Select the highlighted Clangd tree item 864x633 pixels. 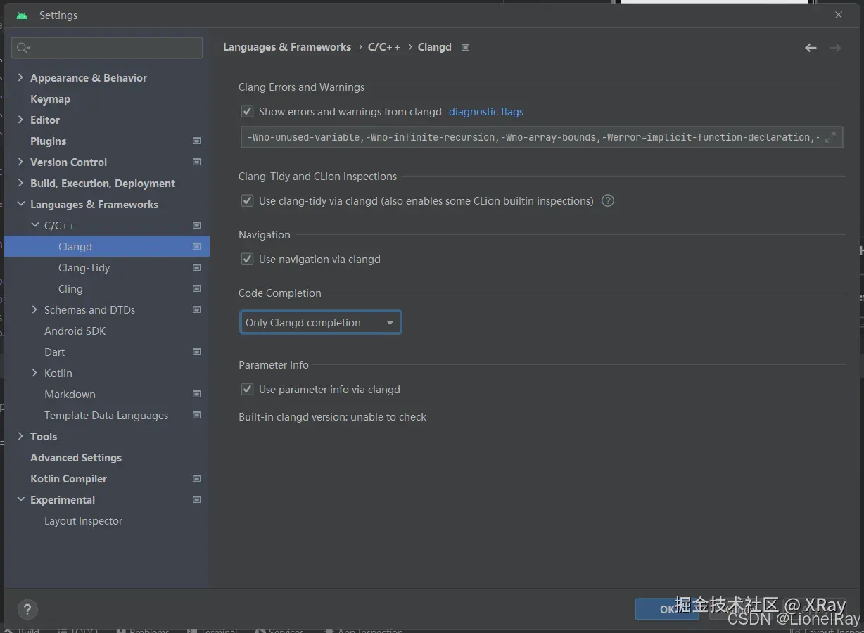point(107,246)
